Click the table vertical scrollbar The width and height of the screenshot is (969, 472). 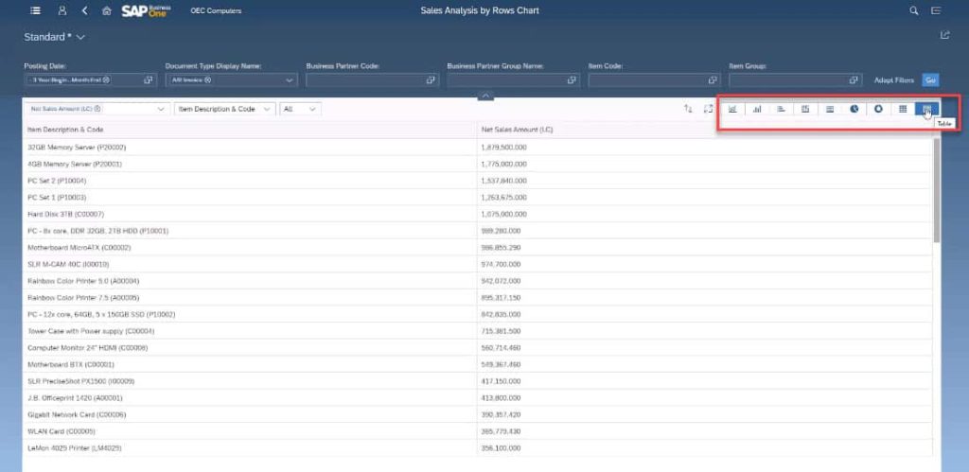(936, 189)
